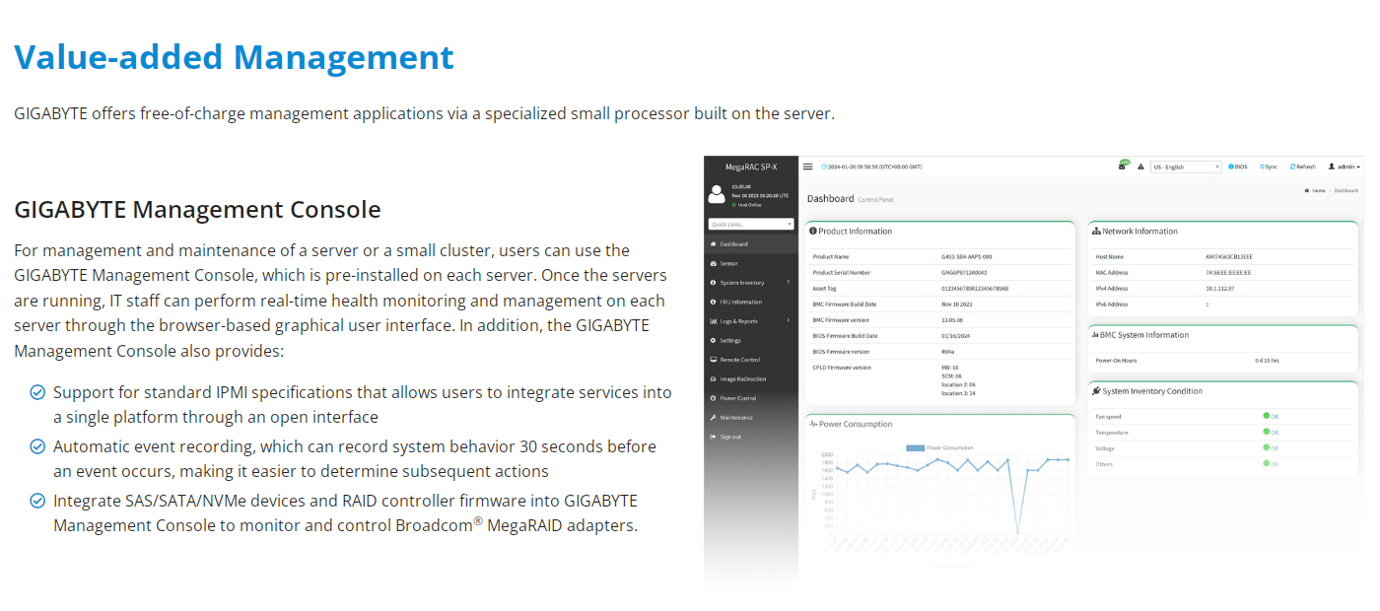1380x611 pixels.
Task: Click the BMC System Information chart icon
Action: coord(1095,335)
